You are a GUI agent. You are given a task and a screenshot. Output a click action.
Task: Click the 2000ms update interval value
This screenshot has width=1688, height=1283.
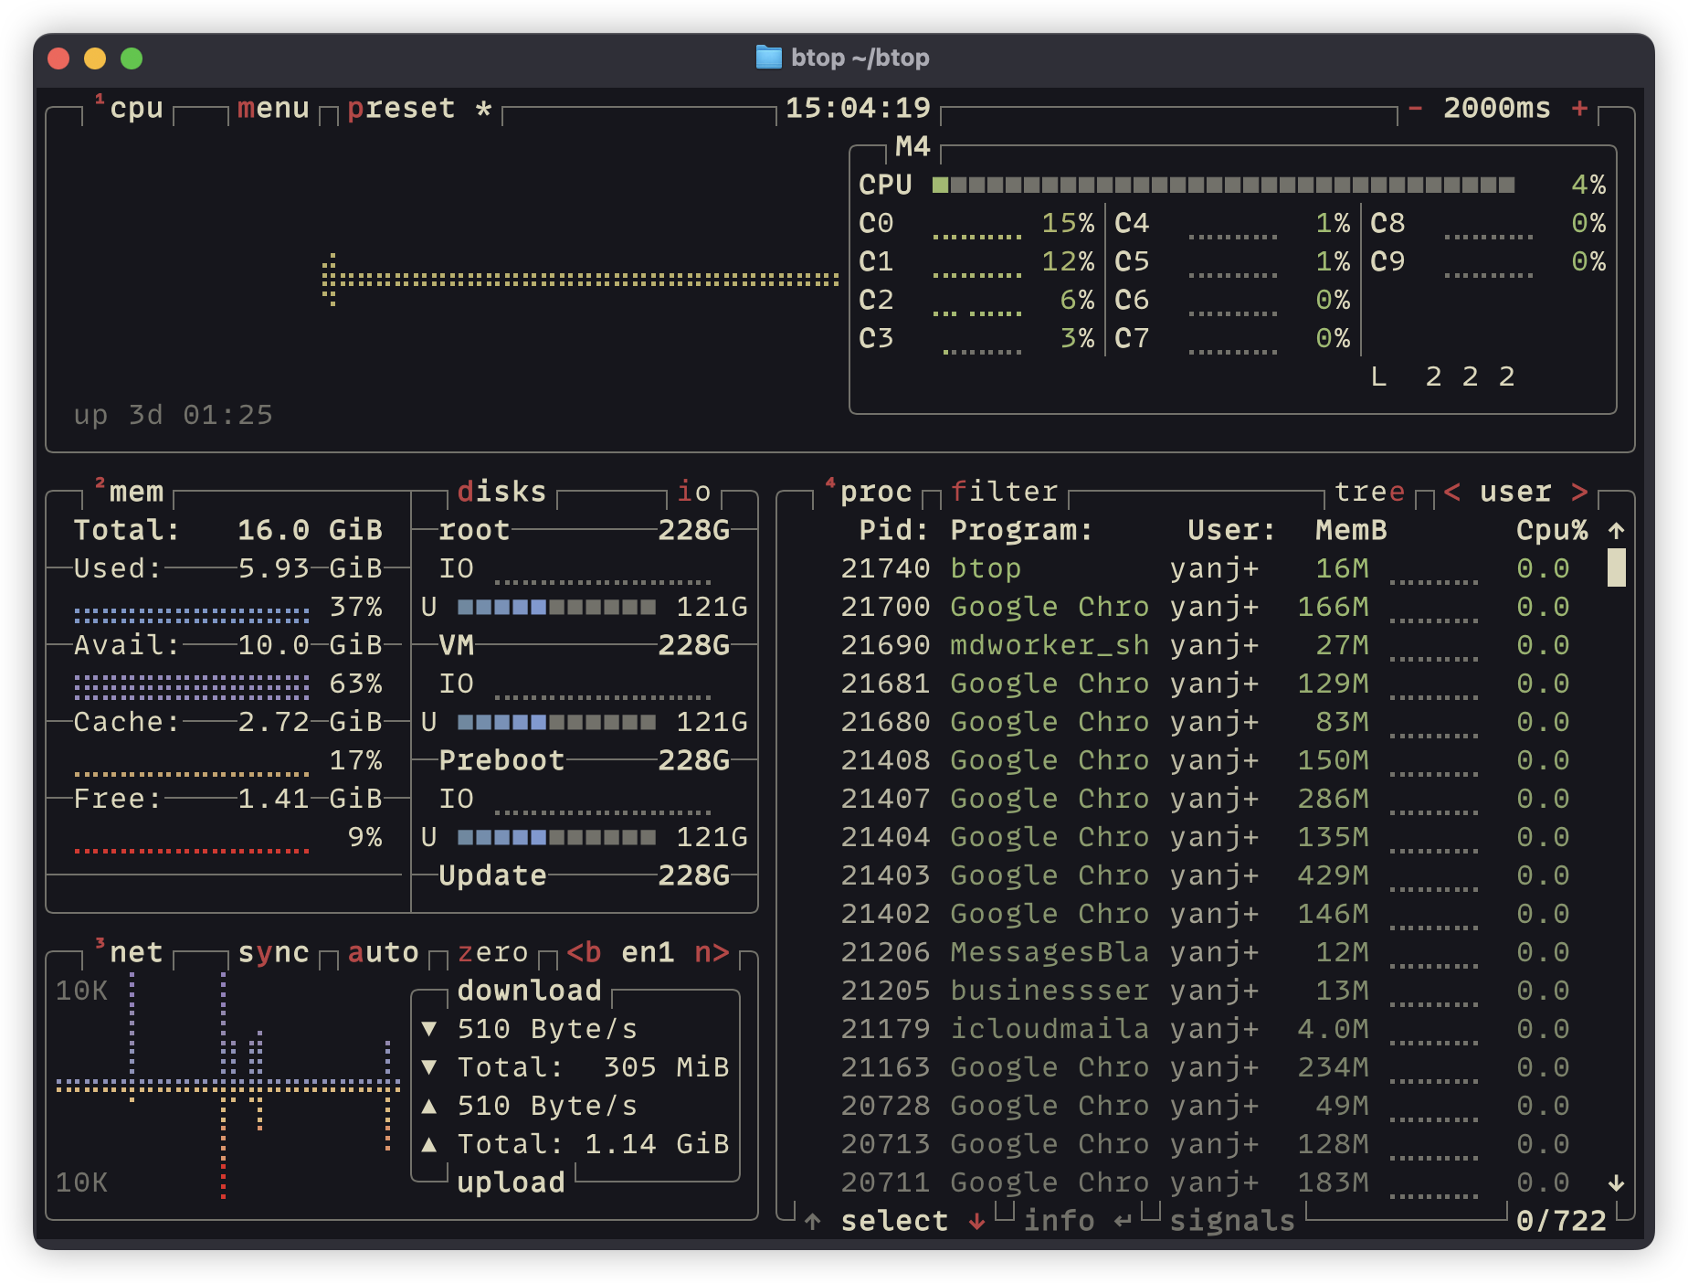(1497, 109)
